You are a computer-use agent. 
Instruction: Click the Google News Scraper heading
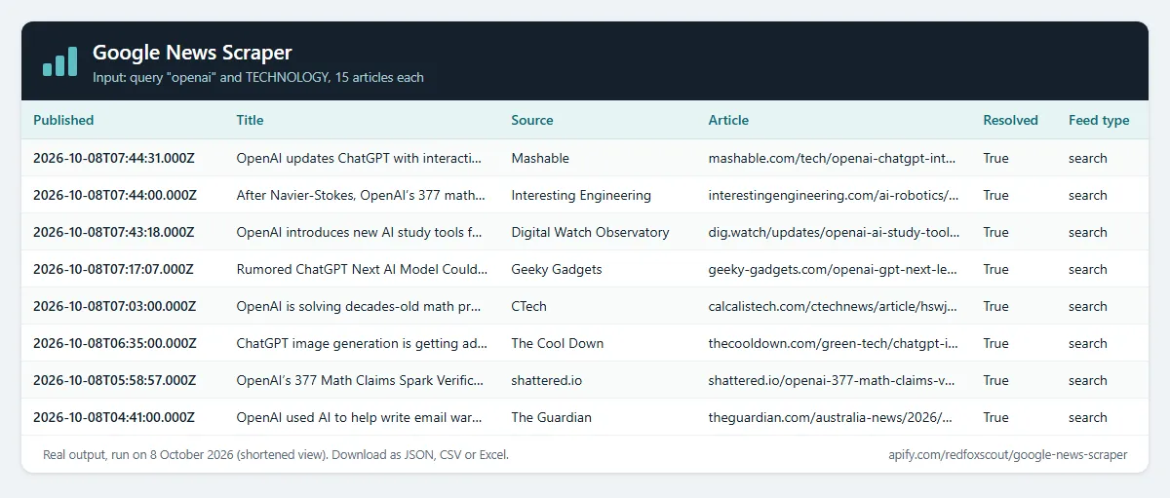tap(192, 53)
